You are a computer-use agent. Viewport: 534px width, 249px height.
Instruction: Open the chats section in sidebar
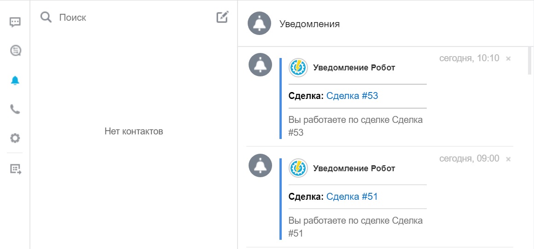coord(15,22)
